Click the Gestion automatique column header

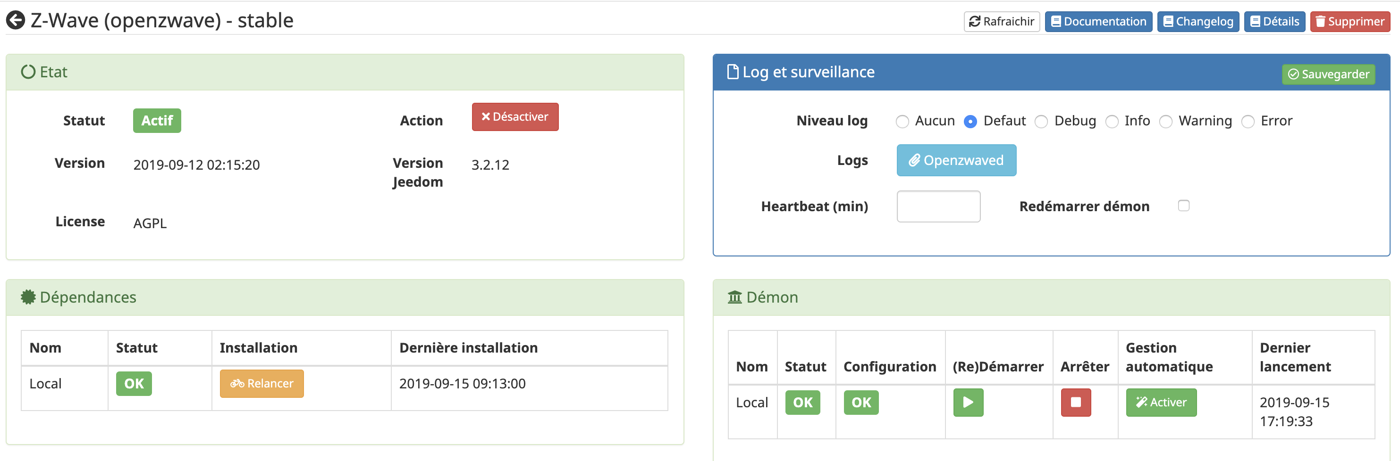(x=1169, y=357)
